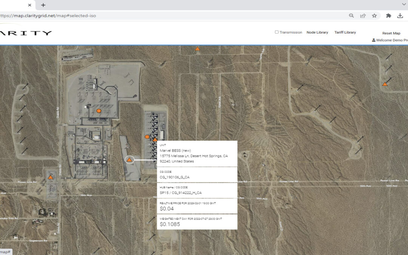Expand the tab search chevron

point(404,5)
